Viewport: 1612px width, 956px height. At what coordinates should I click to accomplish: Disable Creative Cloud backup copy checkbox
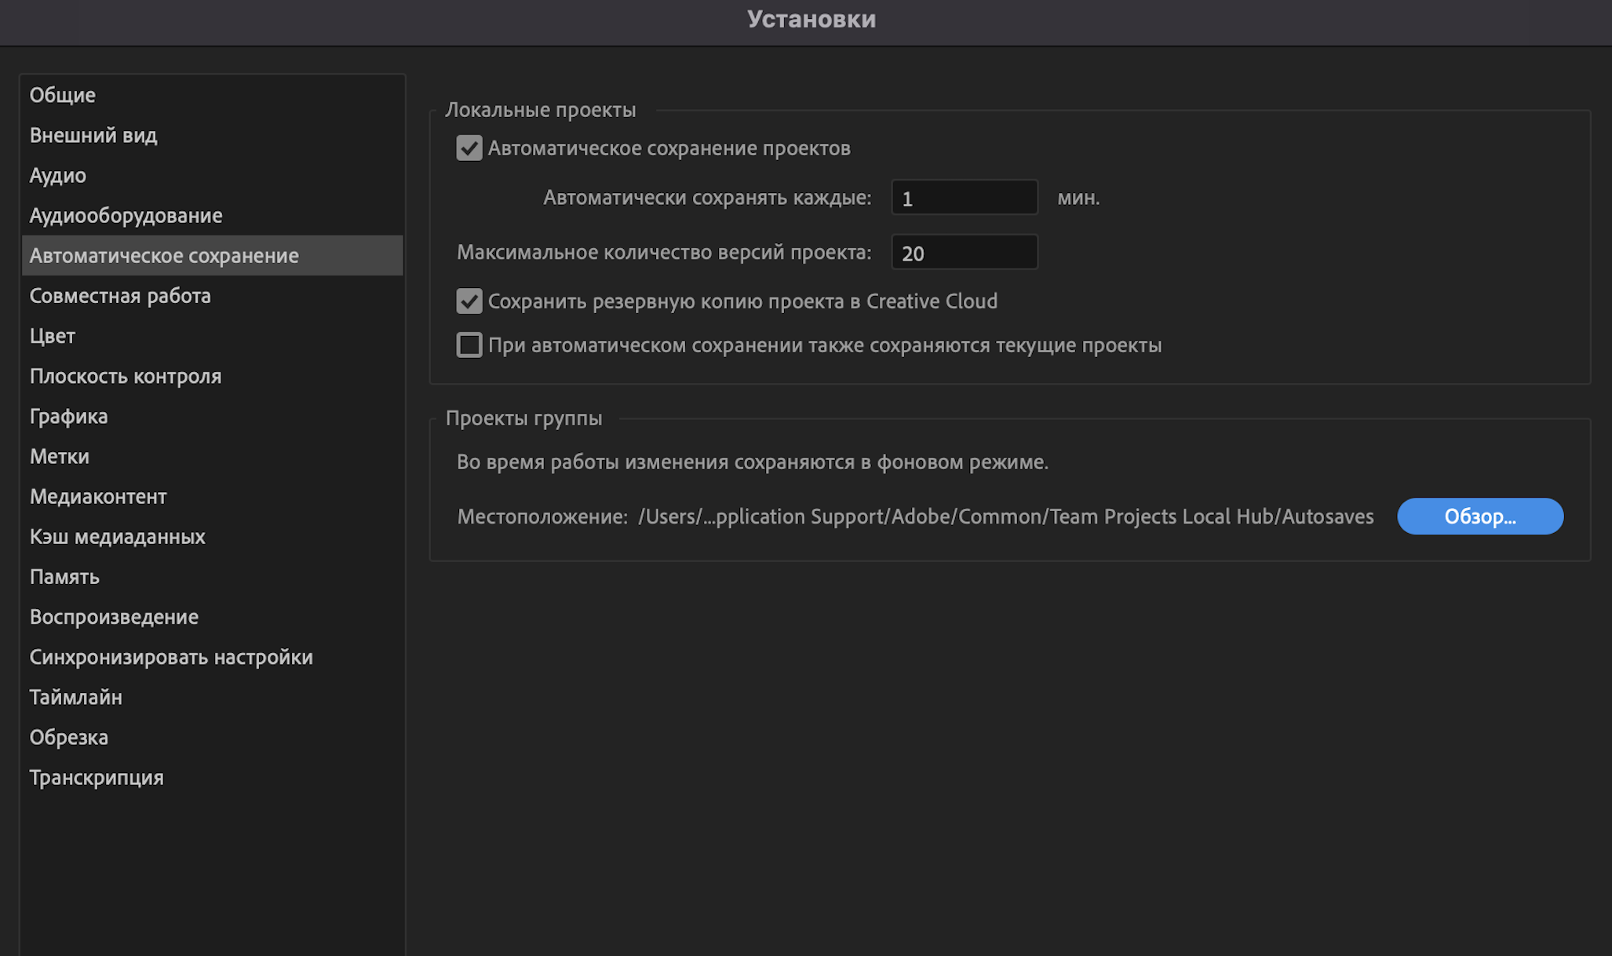[x=469, y=301]
